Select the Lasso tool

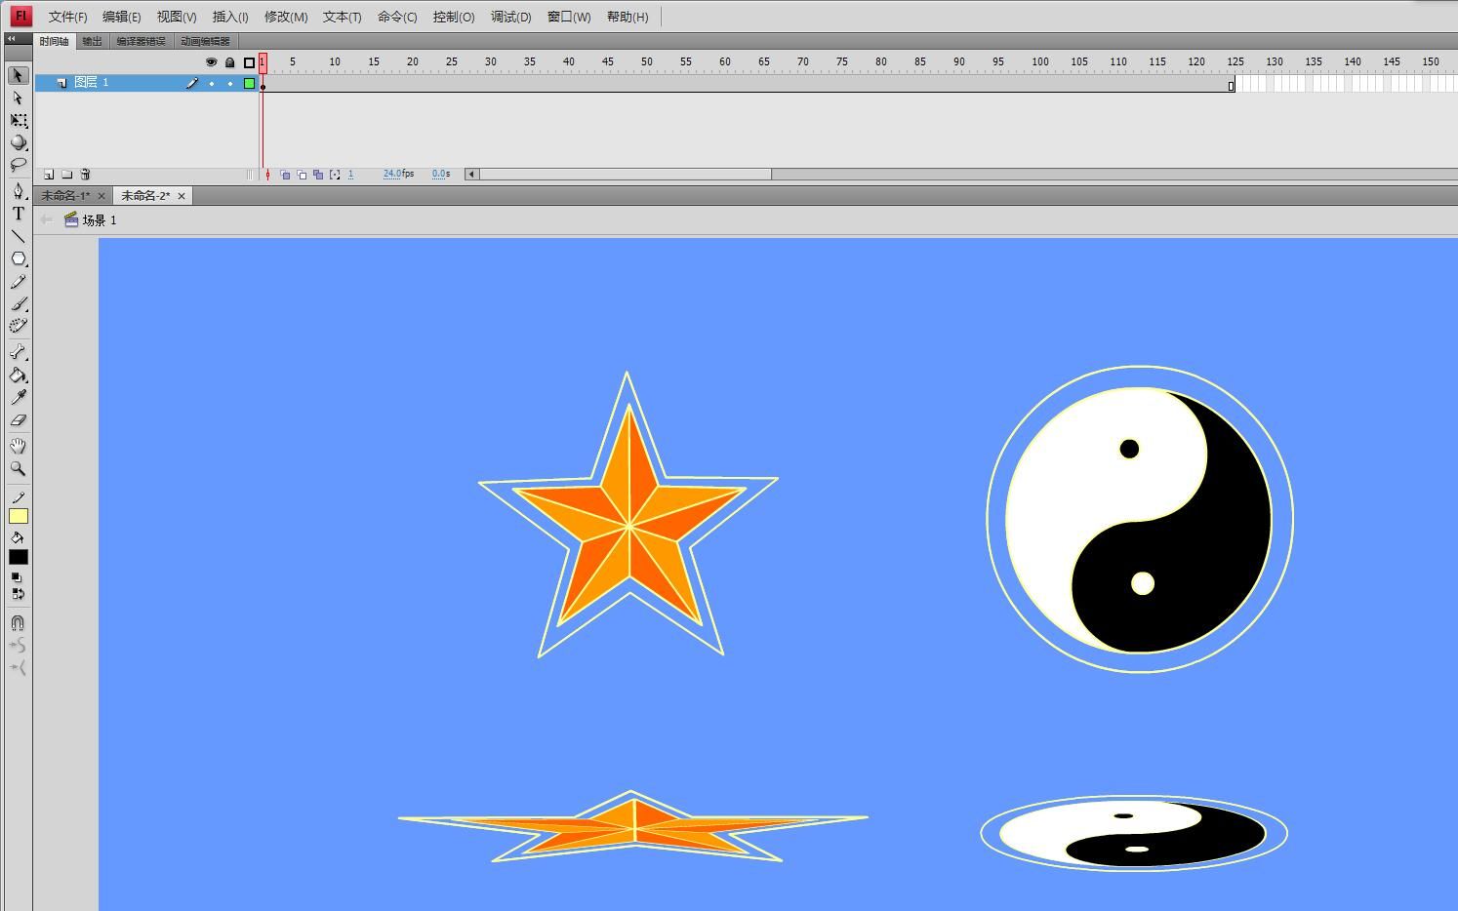18,165
